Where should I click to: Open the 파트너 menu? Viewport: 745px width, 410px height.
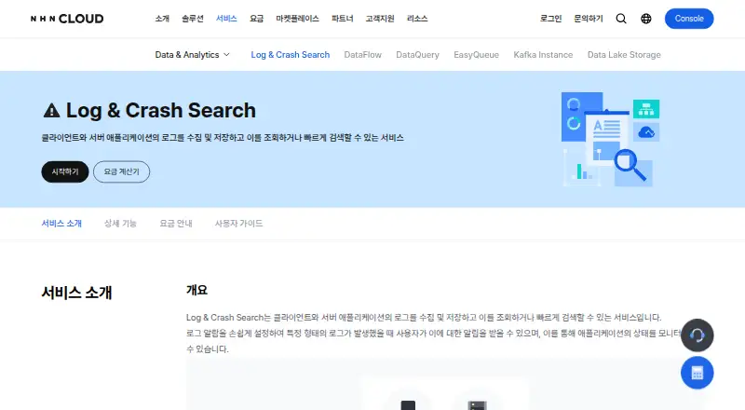(x=342, y=19)
